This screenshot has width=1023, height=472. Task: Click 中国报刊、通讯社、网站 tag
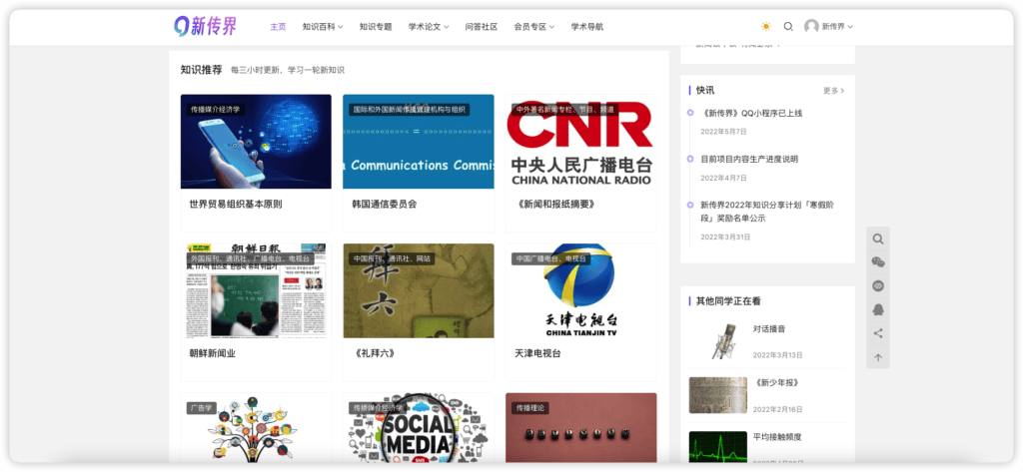click(392, 258)
